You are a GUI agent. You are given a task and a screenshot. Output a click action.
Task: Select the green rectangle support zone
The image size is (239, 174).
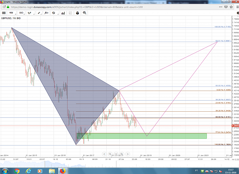coord(142,136)
